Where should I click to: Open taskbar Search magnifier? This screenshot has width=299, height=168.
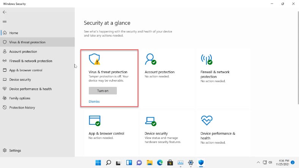[x=109, y=163]
